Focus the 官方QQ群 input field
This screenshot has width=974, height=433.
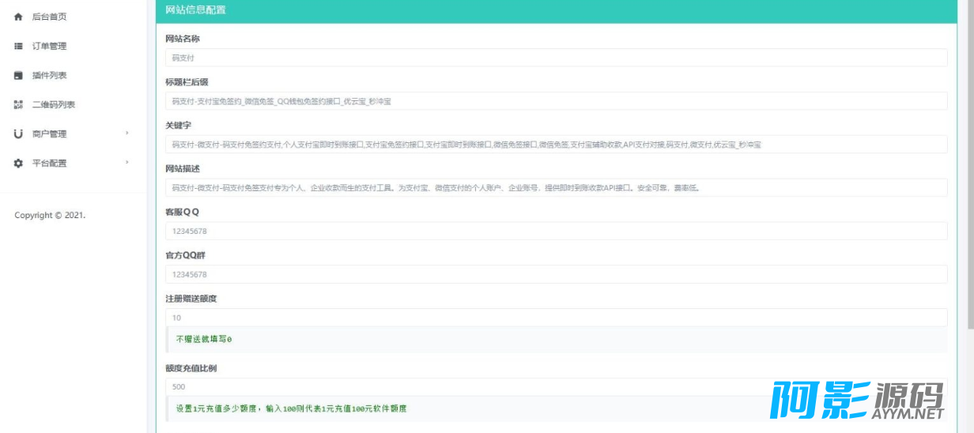coord(556,274)
